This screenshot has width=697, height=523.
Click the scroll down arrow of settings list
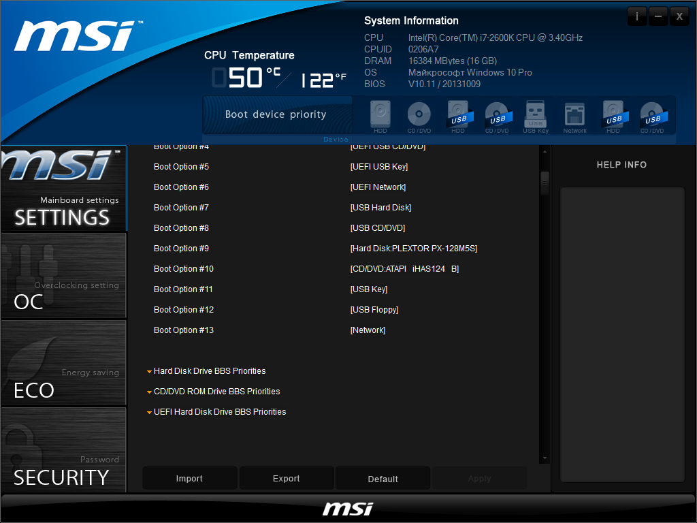pos(545,458)
